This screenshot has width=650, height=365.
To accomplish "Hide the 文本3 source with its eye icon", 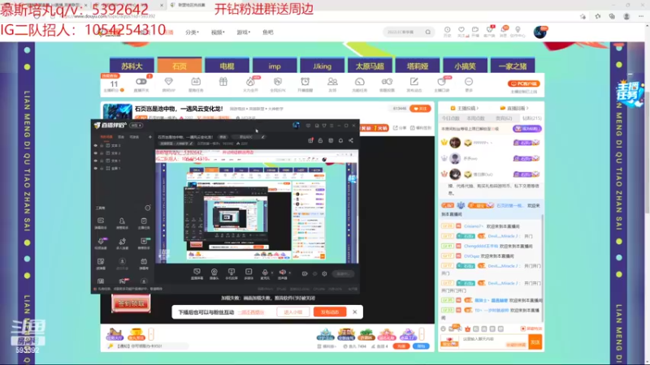I will pyautogui.click(x=96, y=146).
